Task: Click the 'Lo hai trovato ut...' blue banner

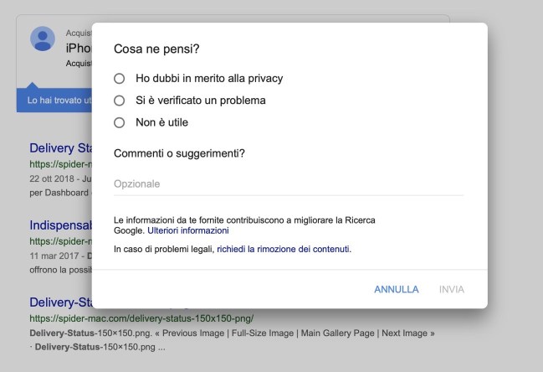Action: coord(54,101)
